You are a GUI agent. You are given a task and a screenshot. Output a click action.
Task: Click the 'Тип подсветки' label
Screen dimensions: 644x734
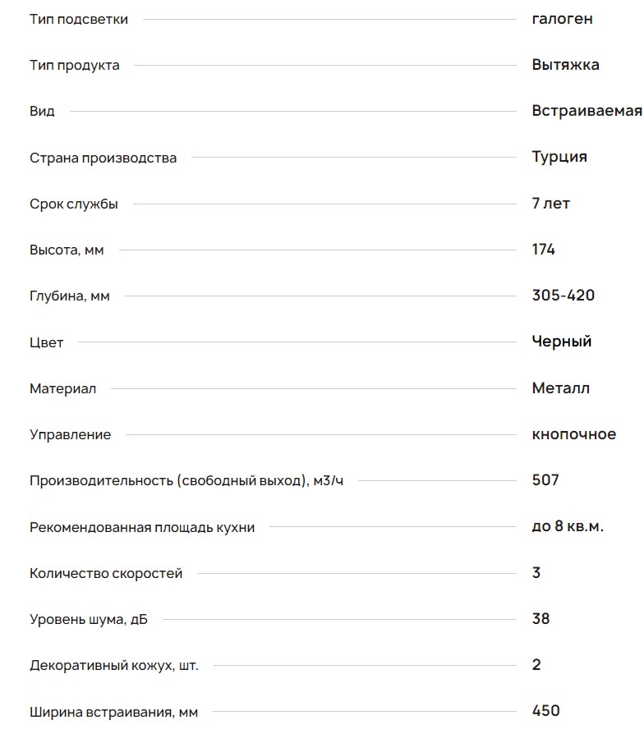pyautogui.click(x=79, y=19)
